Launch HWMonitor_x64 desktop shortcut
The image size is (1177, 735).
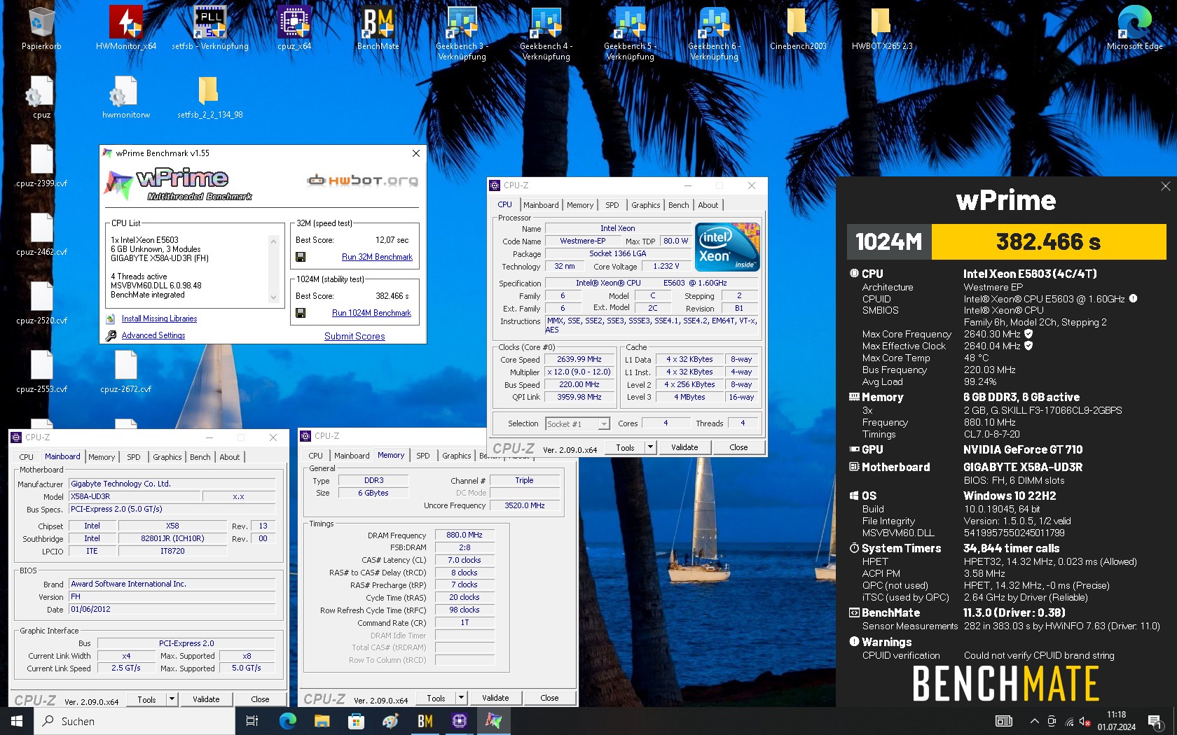click(126, 28)
